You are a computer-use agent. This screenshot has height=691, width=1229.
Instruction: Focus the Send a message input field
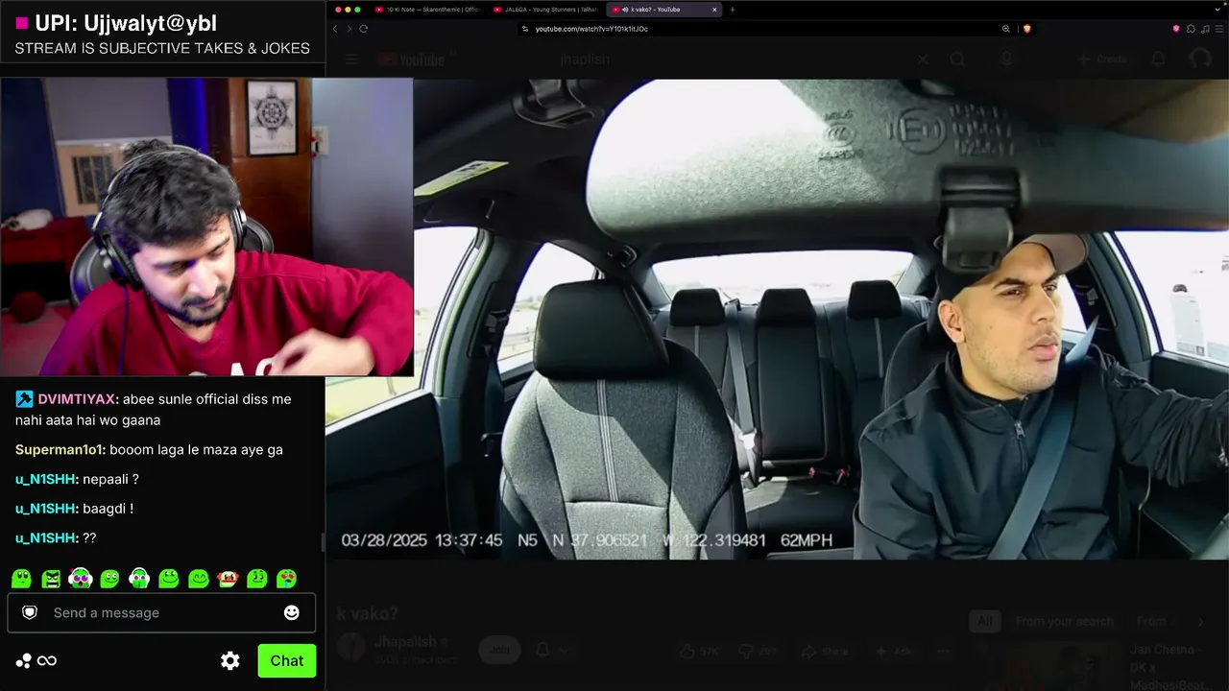[161, 612]
